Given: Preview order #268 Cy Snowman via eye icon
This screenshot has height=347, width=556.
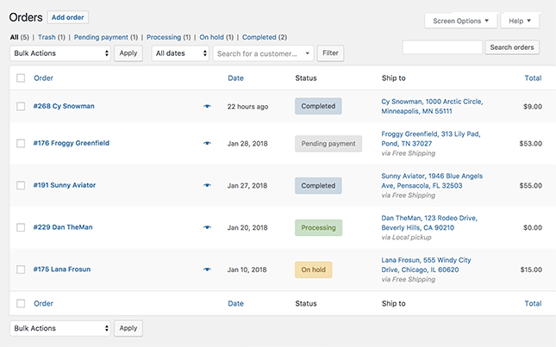Looking at the screenshot, I should (x=207, y=106).
